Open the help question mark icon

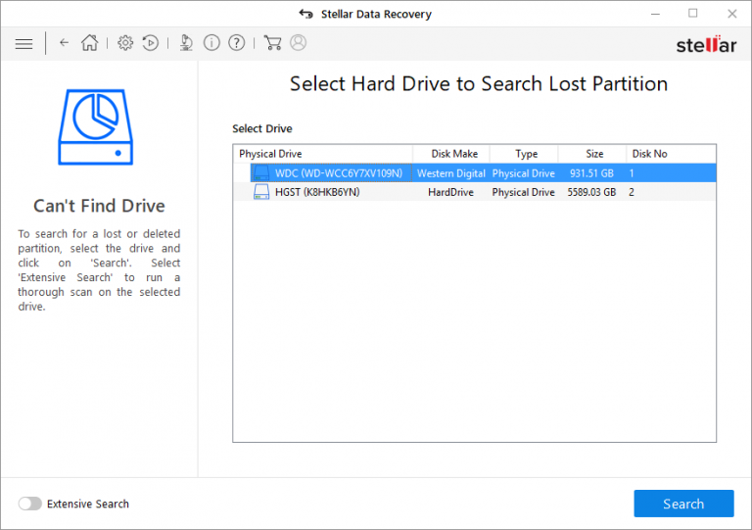click(236, 43)
